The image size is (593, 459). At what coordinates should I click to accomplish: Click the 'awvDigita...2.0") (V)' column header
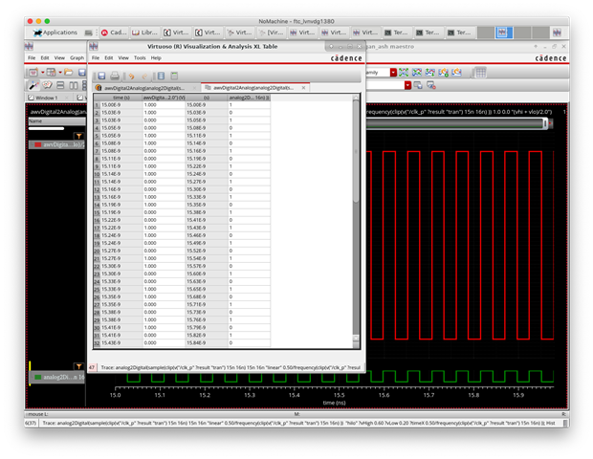[x=164, y=98]
